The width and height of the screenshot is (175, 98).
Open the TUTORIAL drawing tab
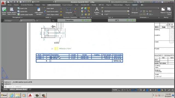coord(8,21)
